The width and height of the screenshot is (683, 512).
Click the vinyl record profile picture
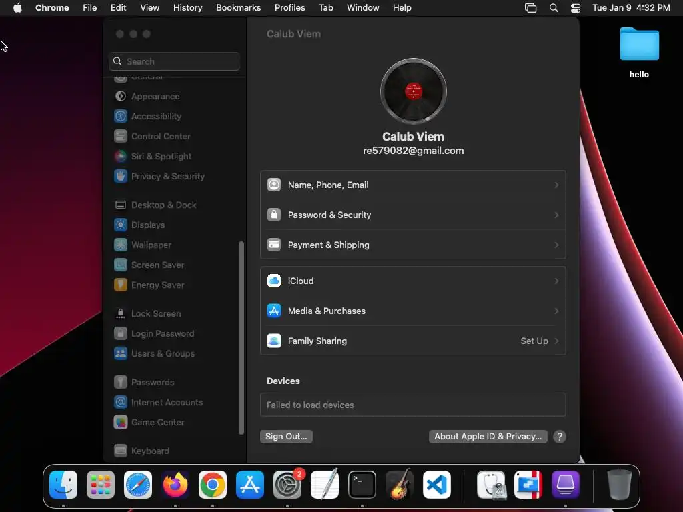click(413, 91)
